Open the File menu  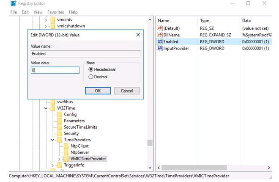click(14, 12)
